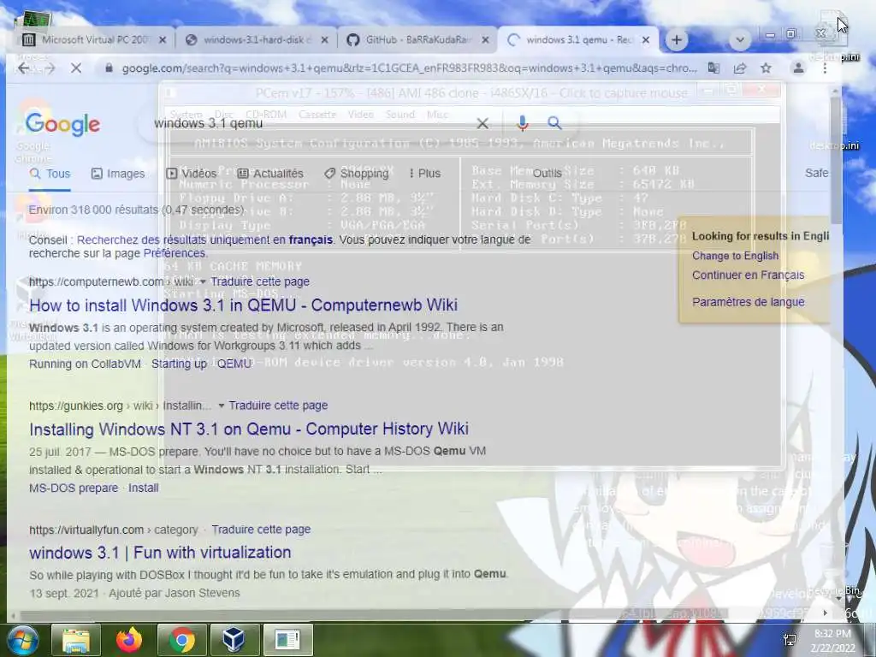This screenshot has height=657, width=876.
Task: Open the Préférences link
Action: [x=175, y=253]
